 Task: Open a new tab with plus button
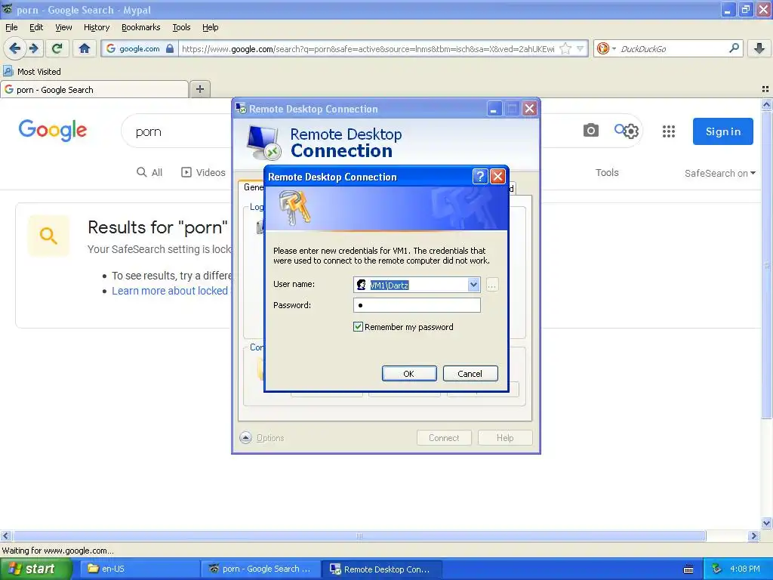199,89
